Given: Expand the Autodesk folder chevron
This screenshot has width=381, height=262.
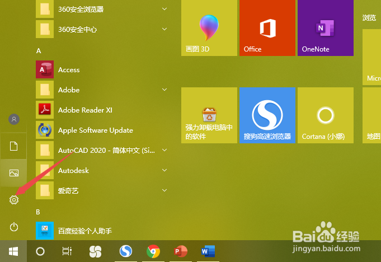Looking at the screenshot, I should (x=164, y=170).
